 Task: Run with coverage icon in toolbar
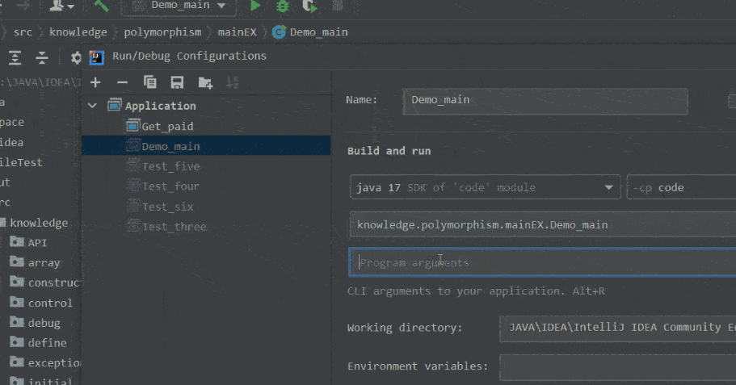pos(309,6)
